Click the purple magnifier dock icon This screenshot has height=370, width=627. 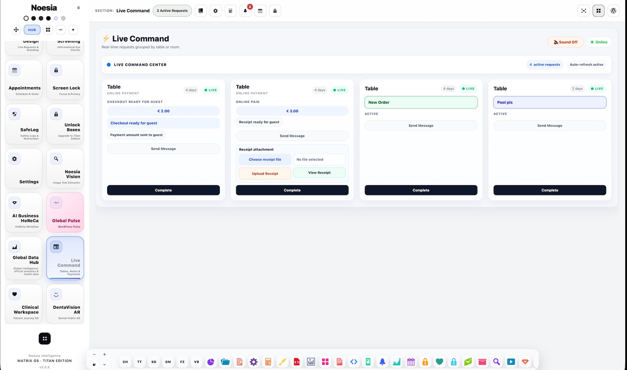497,362
